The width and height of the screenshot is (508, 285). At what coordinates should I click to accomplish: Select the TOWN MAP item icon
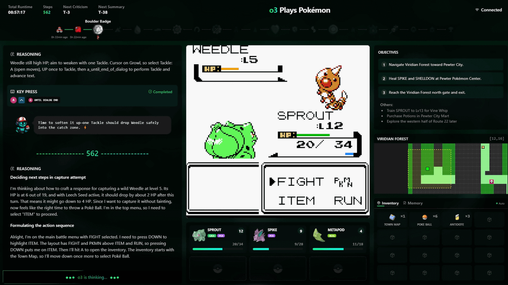(392, 217)
